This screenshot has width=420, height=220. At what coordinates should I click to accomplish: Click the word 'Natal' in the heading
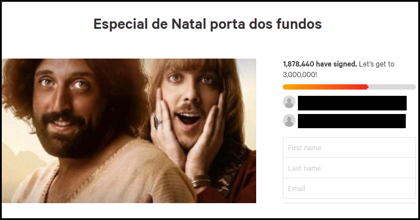click(x=189, y=24)
